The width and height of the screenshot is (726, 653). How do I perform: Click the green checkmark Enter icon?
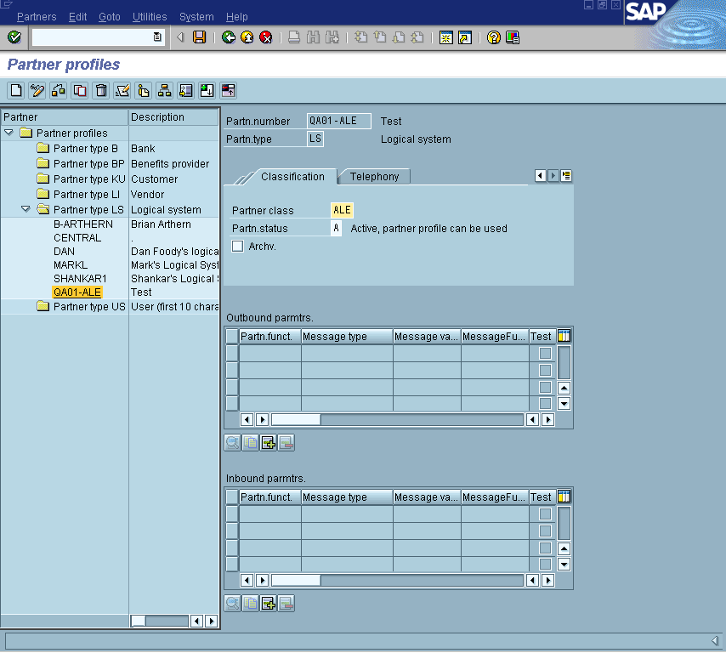(14, 37)
